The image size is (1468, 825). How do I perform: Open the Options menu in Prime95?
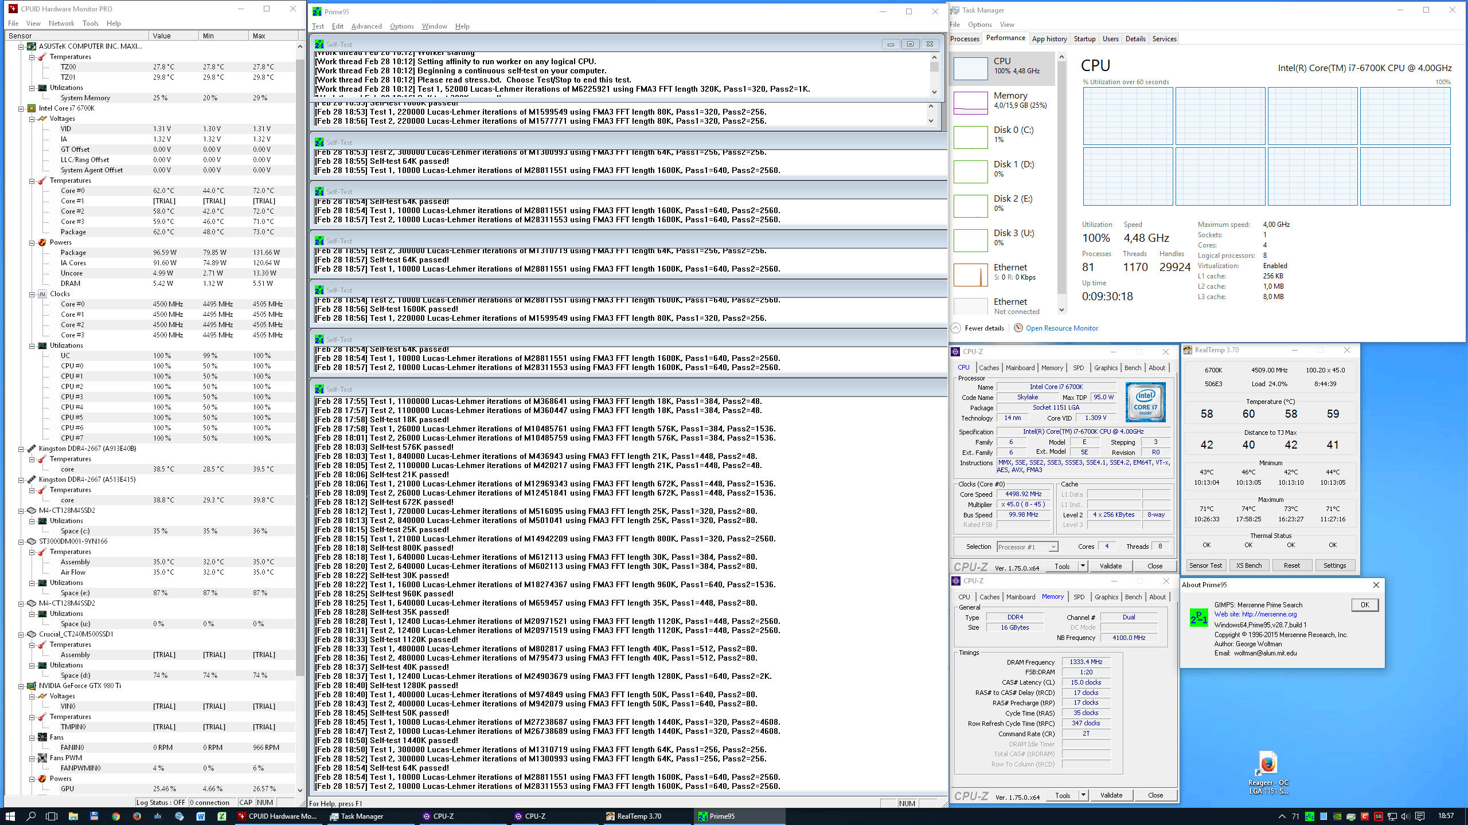[402, 26]
